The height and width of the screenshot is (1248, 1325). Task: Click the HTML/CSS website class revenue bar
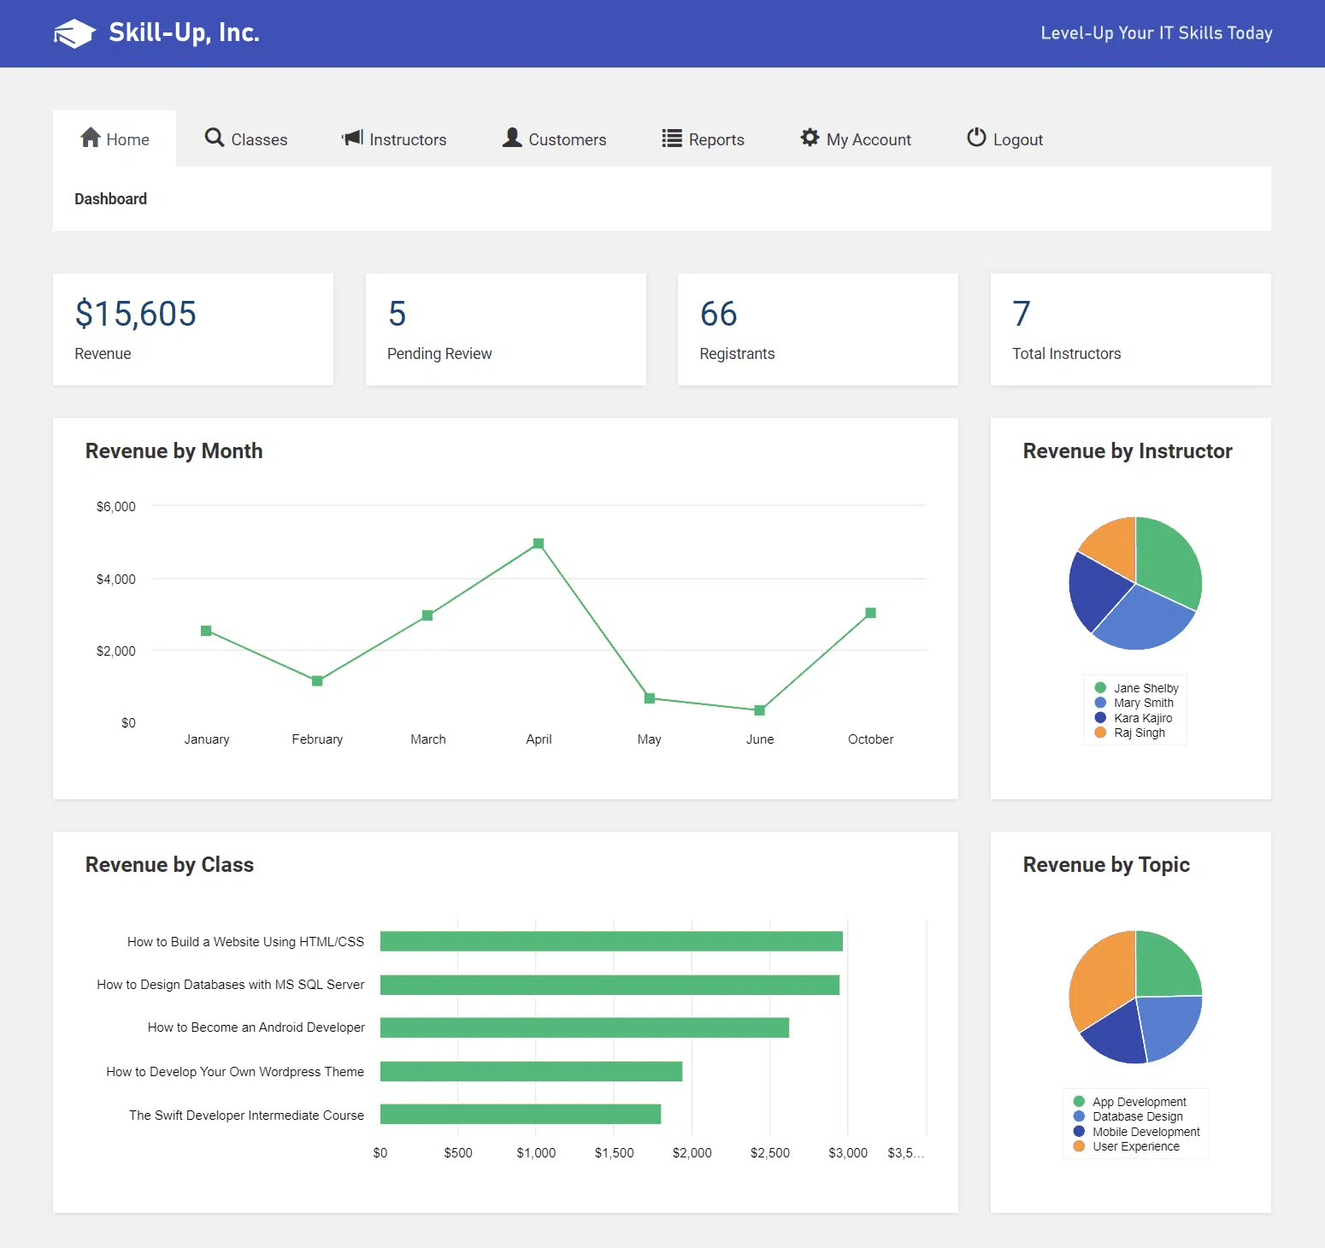[x=611, y=941]
